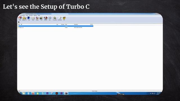Screen dimensions: 180x101
Task: Open the Premiere Pro taskbar icon
Action: pos(61,93)
